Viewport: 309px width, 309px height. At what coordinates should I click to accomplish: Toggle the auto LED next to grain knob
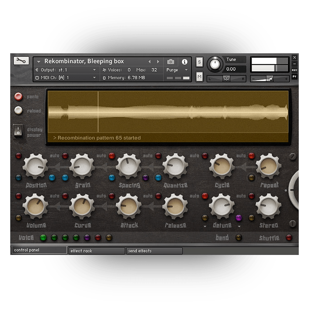[65, 156]
